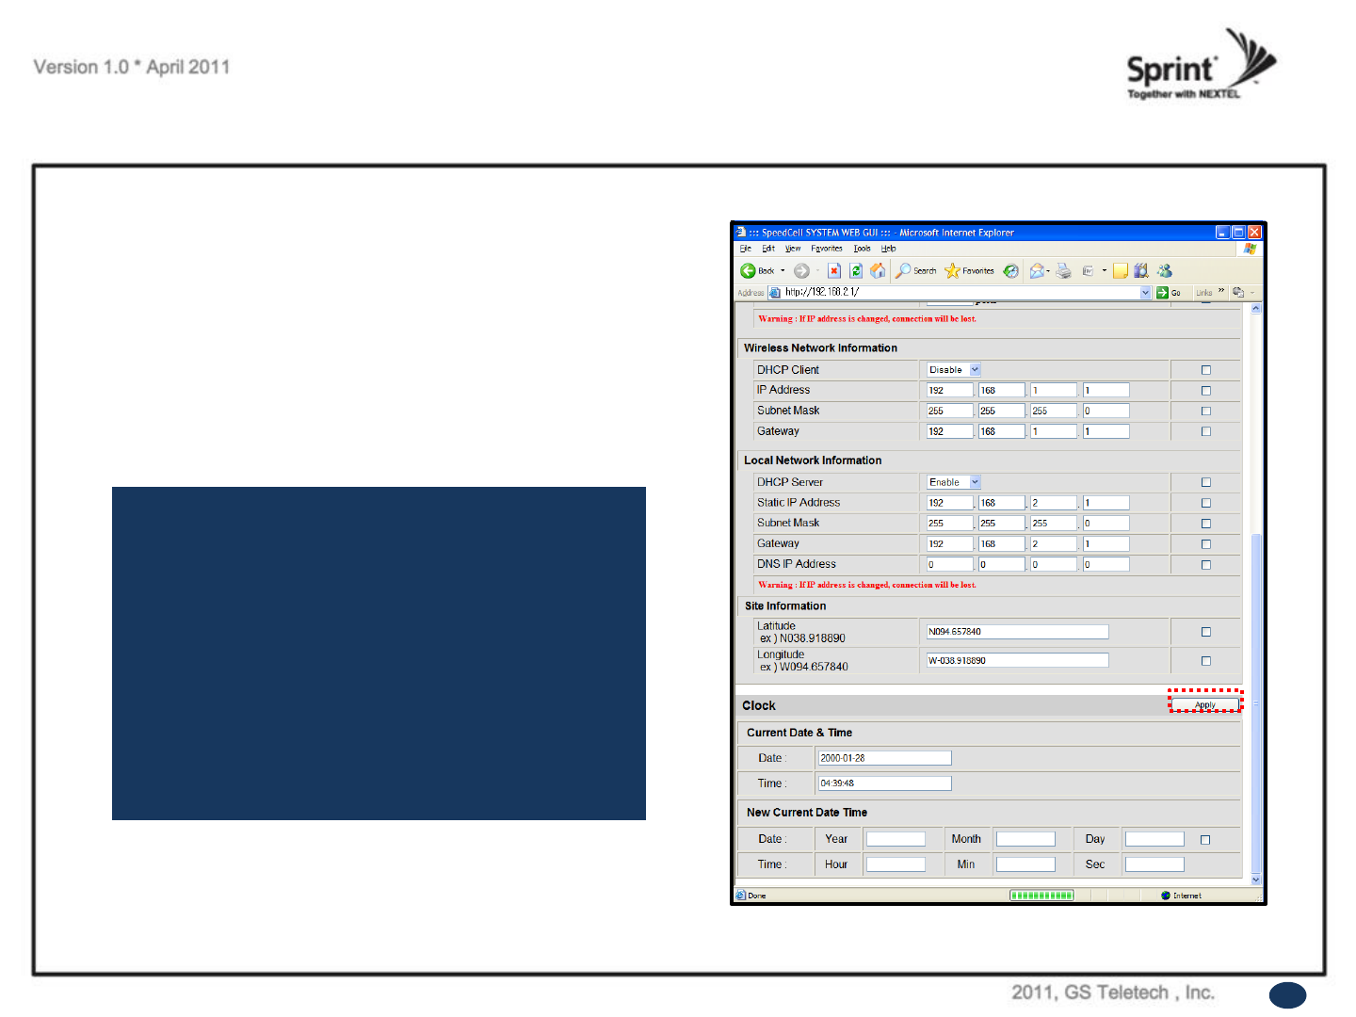The height and width of the screenshot is (1017, 1356).
Task: Open the DHCP Client Disable dropdown
Action: [x=976, y=370]
